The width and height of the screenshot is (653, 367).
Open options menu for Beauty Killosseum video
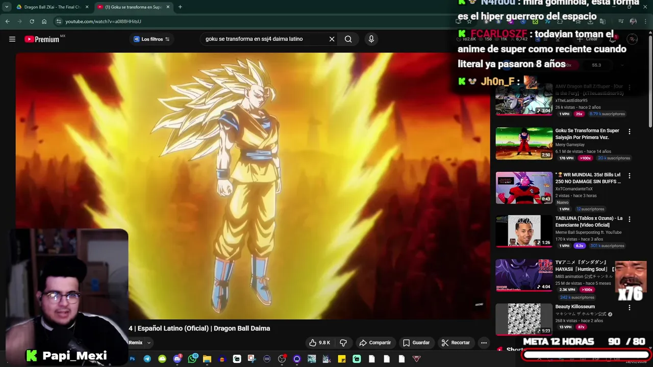pyautogui.click(x=629, y=307)
